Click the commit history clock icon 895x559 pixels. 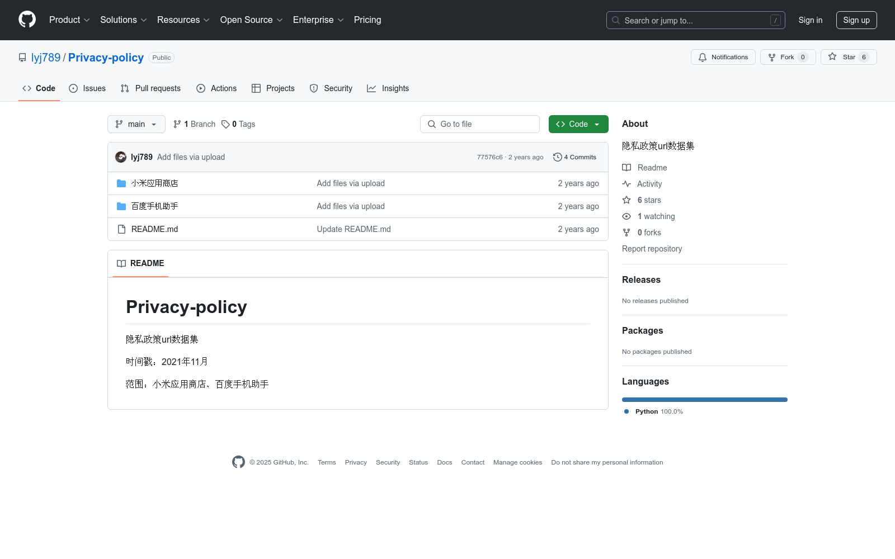[557, 157]
